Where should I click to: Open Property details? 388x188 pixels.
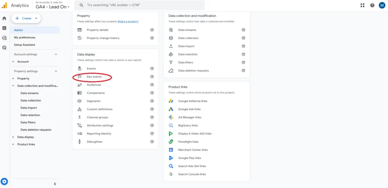[97, 30]
